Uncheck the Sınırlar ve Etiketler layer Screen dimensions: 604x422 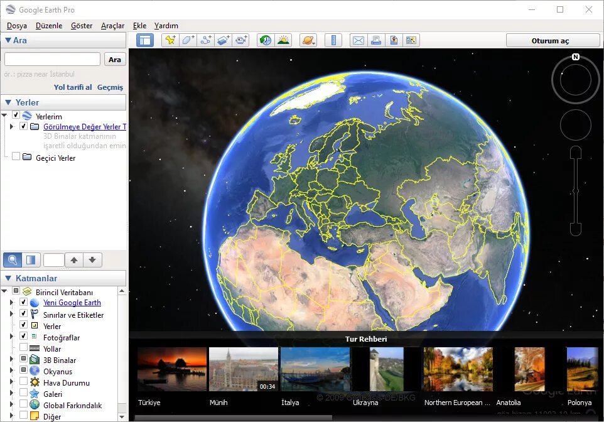[23, 313]
